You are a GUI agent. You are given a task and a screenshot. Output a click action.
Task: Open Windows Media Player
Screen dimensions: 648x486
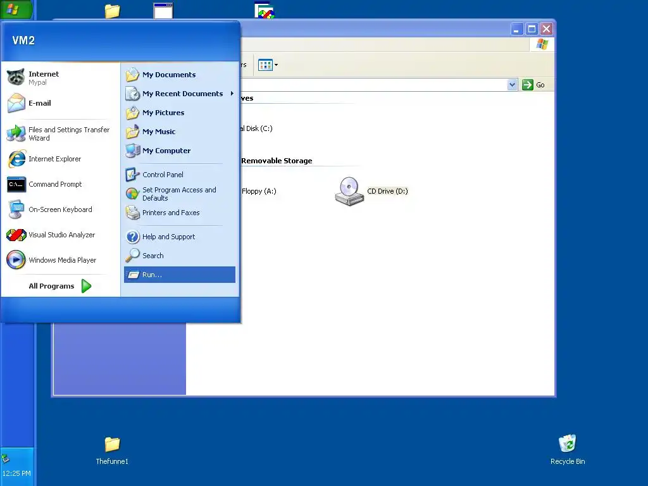[60, 260]
